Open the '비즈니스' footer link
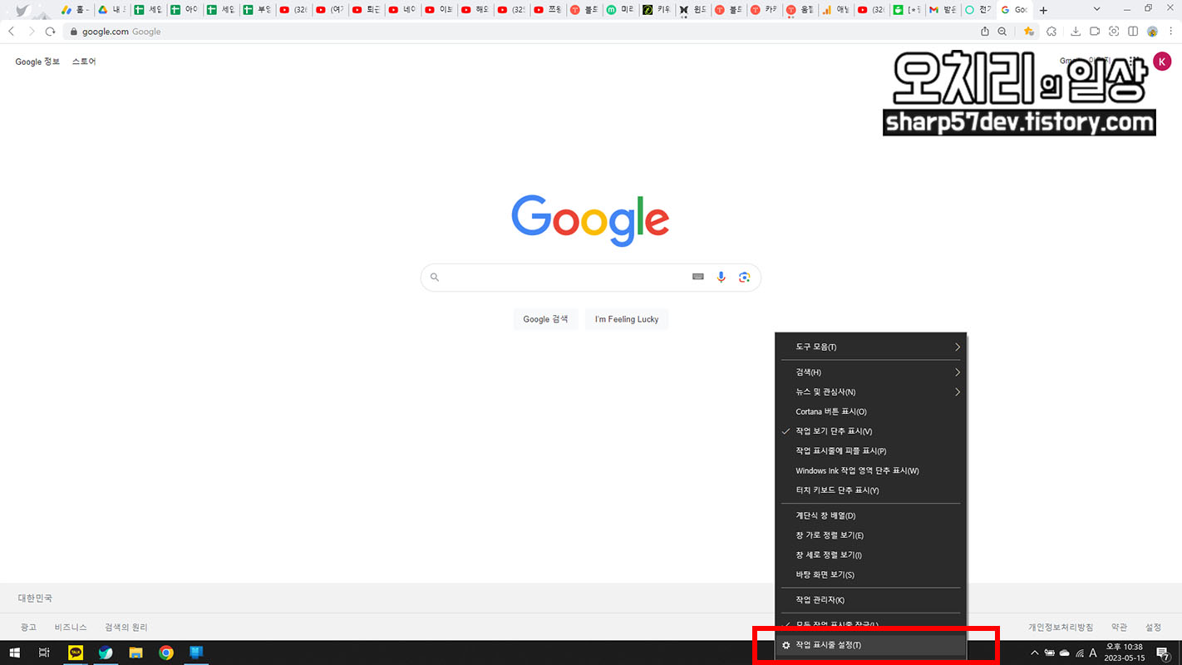 (x=71, y=628)
